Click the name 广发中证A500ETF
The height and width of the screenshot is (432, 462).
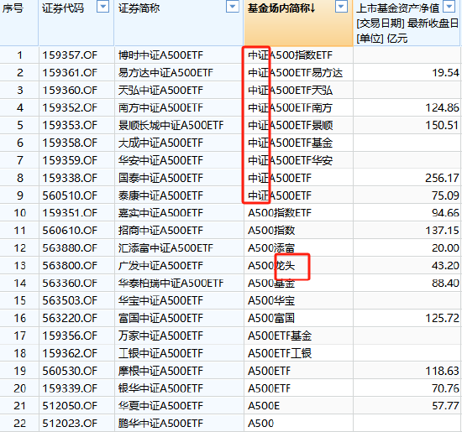click(160, 266)
